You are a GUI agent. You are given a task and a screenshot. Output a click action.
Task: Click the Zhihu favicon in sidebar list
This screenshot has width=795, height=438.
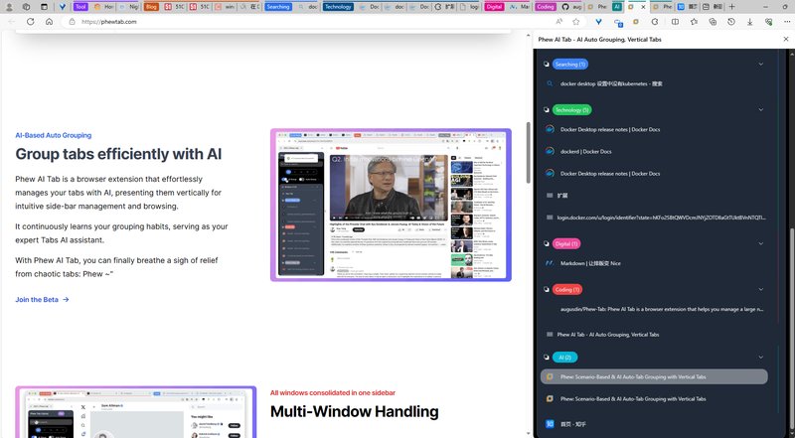click(x=550, y=424)
